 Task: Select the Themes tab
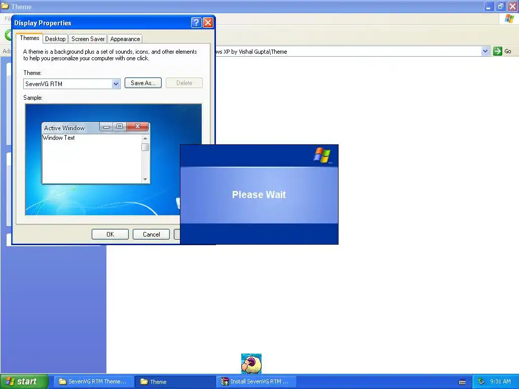click(29, 38)
